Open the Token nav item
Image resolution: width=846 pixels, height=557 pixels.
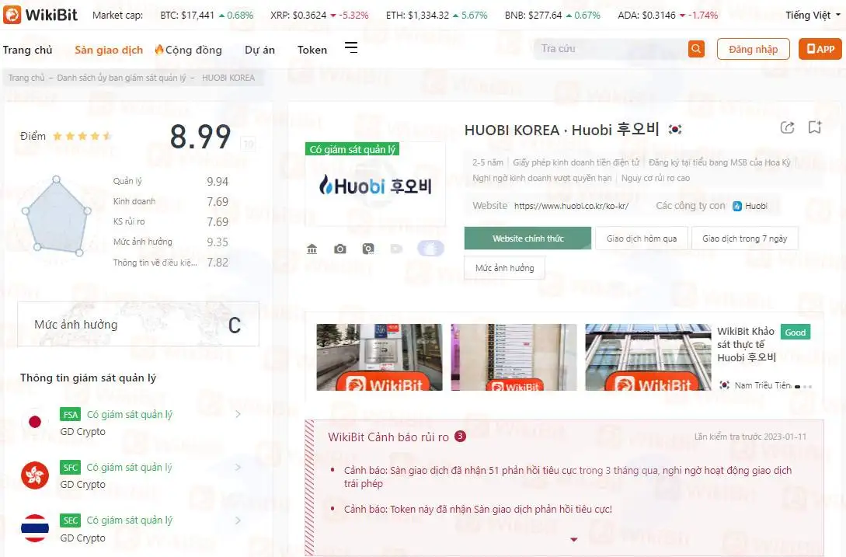click(312, 50)
